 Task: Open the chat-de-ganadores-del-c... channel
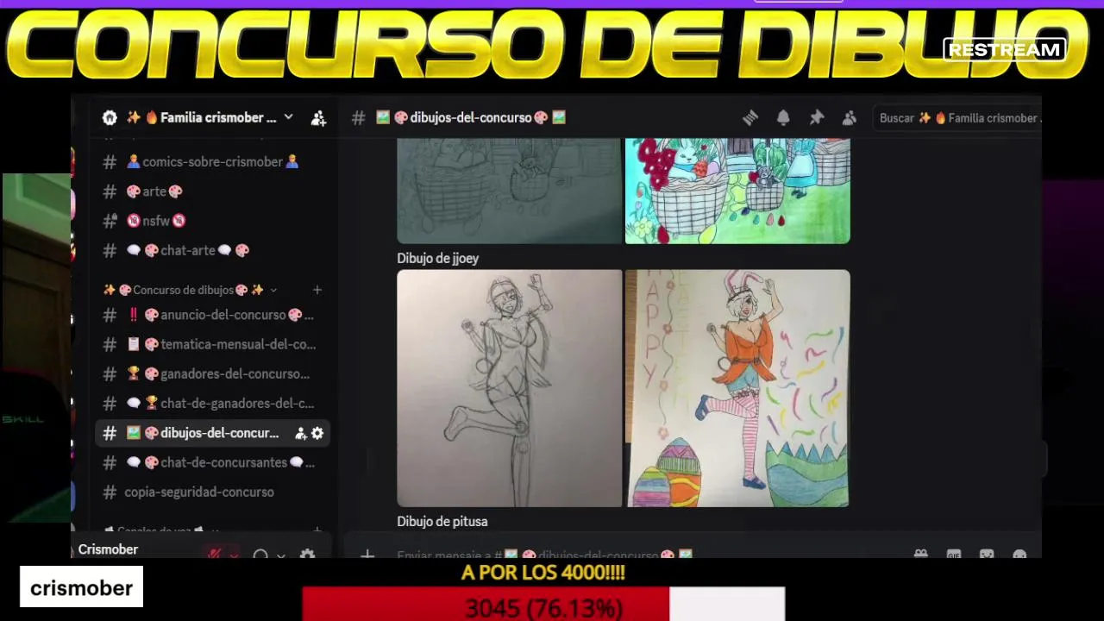pyautogui.click(x=211, y=403)
